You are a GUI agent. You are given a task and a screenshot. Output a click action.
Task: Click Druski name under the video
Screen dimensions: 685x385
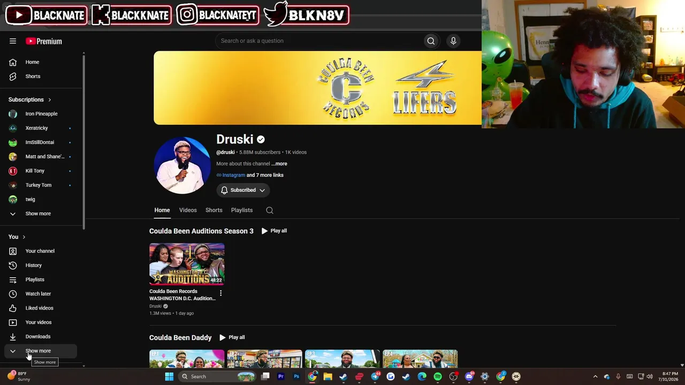point(155,306)
